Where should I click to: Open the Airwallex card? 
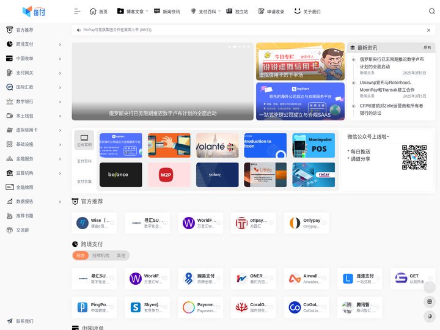click(x=306, y=279)
